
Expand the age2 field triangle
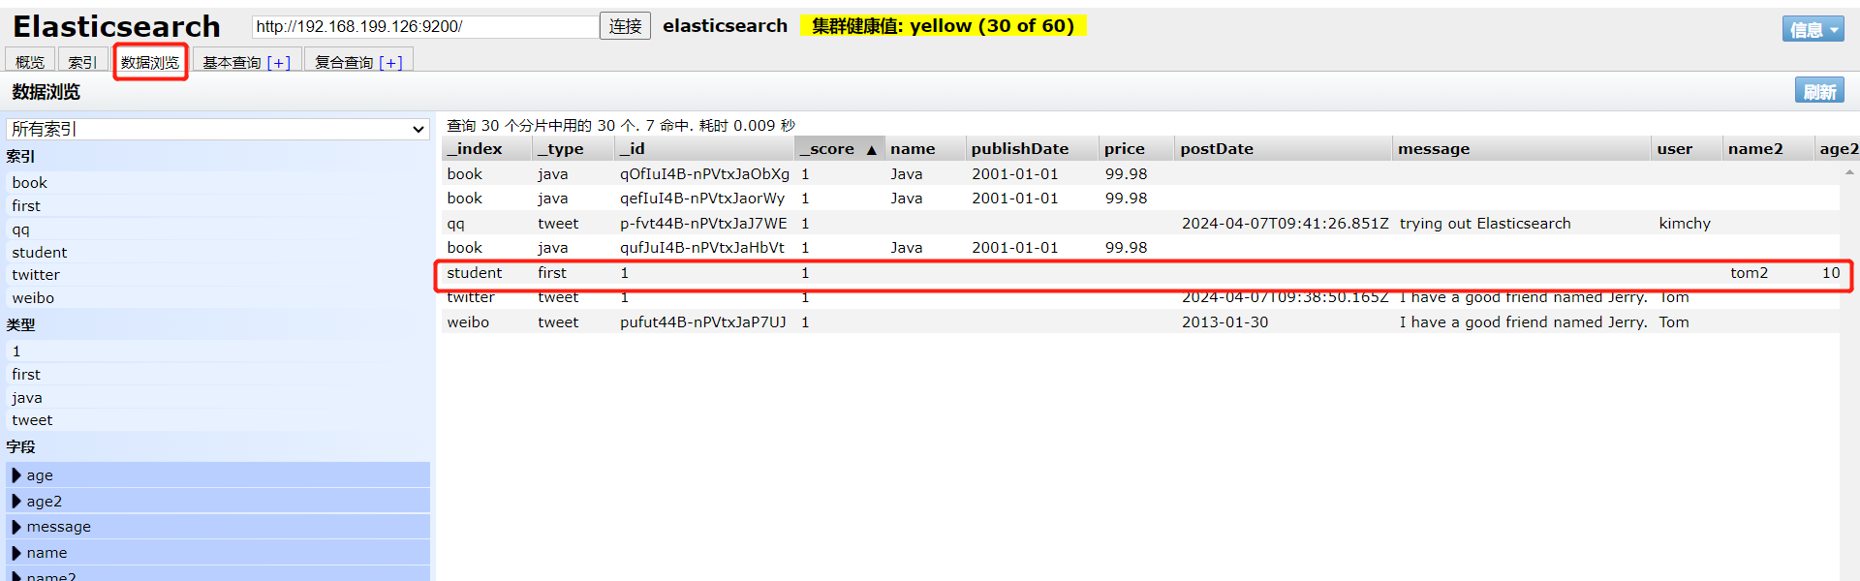click(x=16, y=501)
